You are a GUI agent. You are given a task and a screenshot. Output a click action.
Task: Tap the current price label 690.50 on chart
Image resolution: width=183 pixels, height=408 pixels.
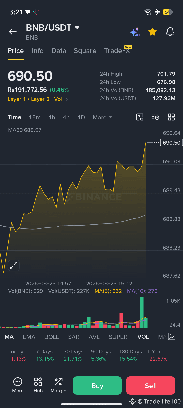(x=172, y=143)
